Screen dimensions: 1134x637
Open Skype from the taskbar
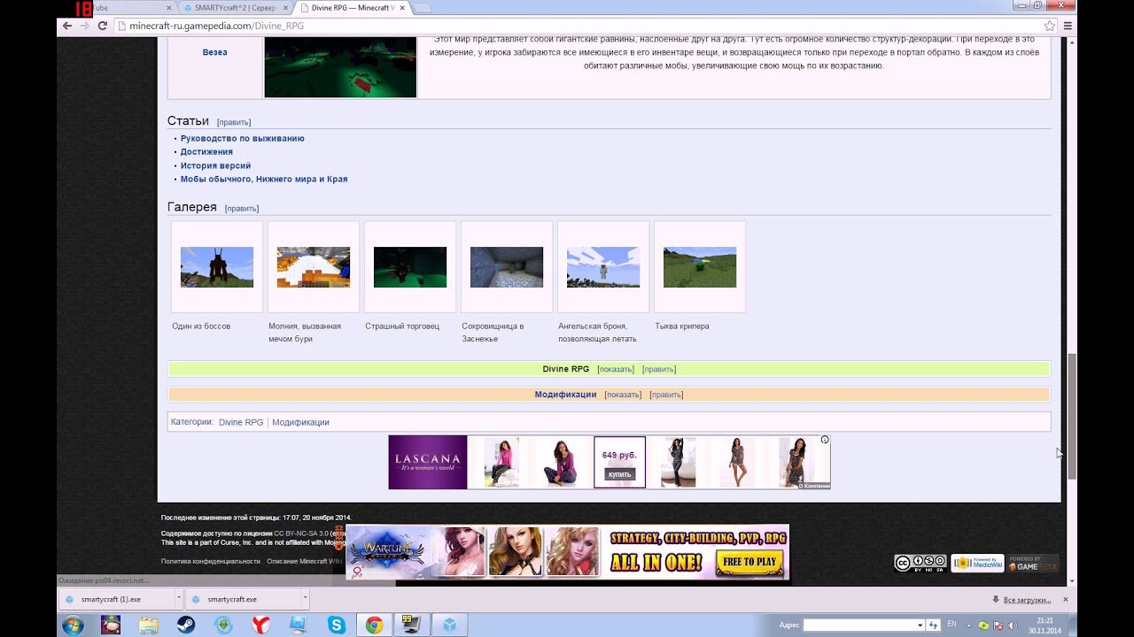point(337,625)
